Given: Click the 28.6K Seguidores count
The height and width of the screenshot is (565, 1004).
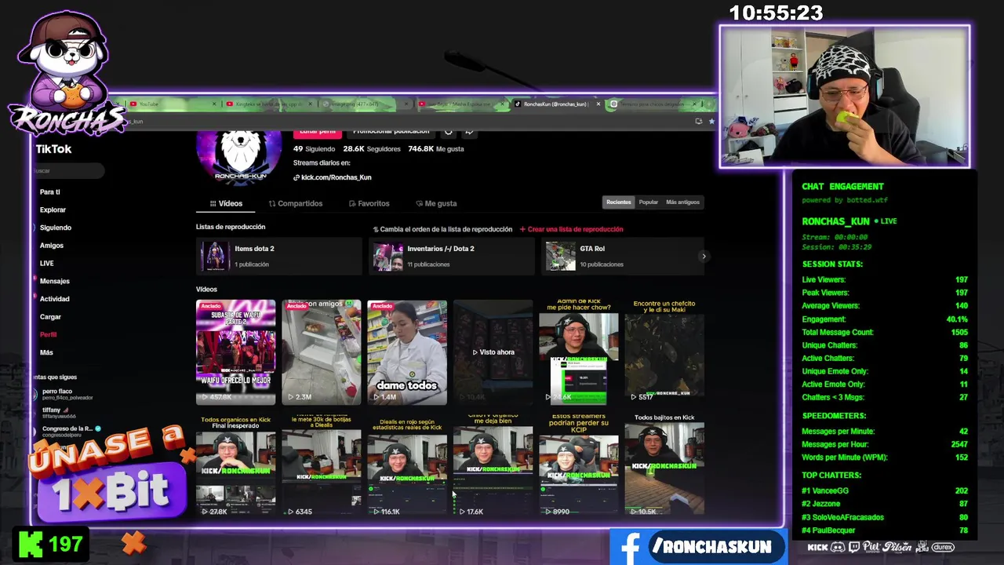Looking at the screenshot, I should (x=372, y=148).
